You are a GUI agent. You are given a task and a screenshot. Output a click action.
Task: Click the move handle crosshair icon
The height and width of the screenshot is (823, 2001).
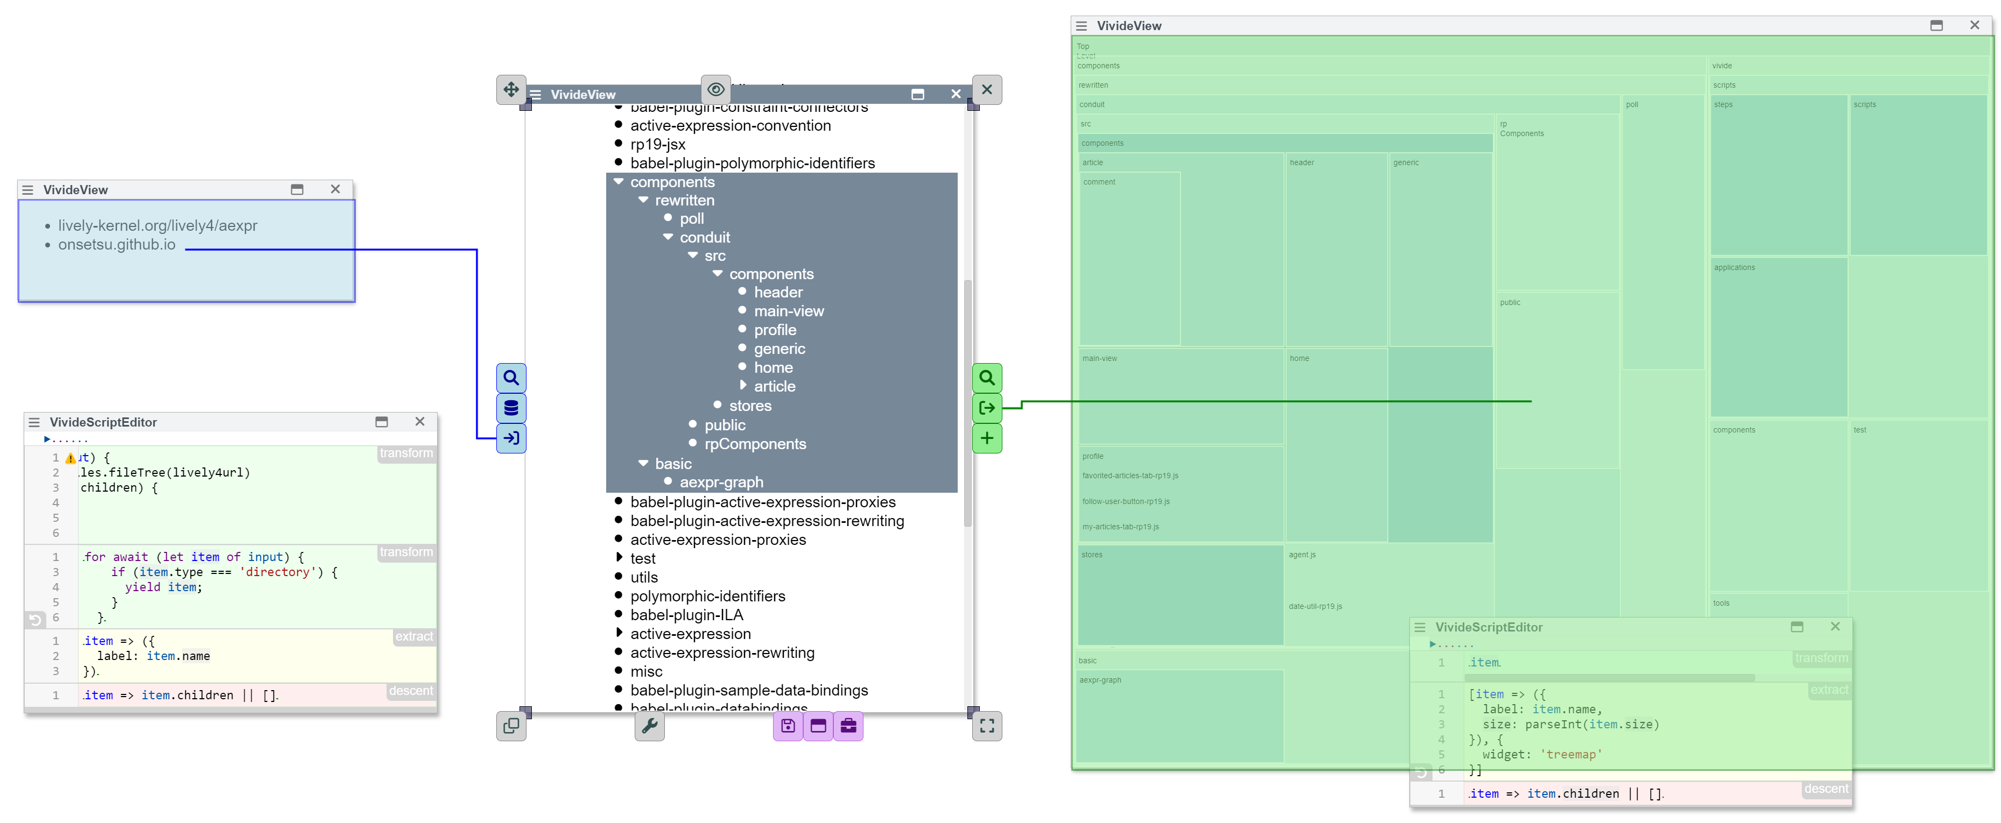tap(510, 90)
